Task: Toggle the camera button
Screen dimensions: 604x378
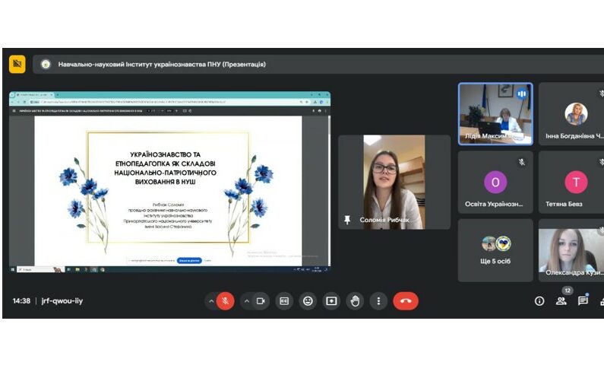Action: click(260, 300)
